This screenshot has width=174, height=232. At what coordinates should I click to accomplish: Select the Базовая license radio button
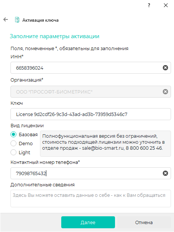(x=13, y=134)
